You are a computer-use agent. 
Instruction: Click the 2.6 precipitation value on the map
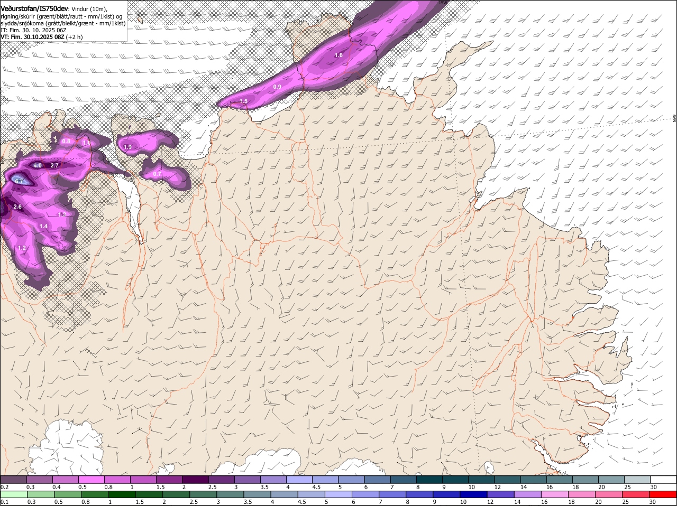click(17, 207)
